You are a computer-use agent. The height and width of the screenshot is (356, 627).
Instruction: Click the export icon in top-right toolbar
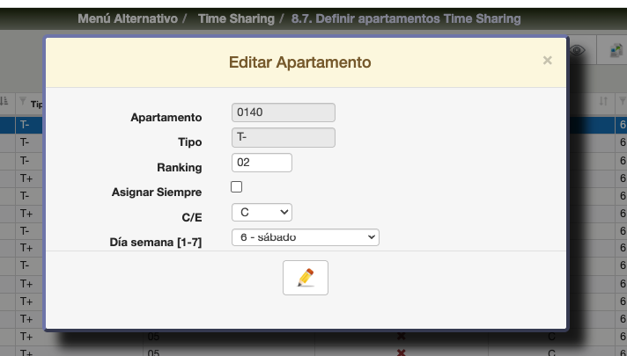(x=617, y=51)
